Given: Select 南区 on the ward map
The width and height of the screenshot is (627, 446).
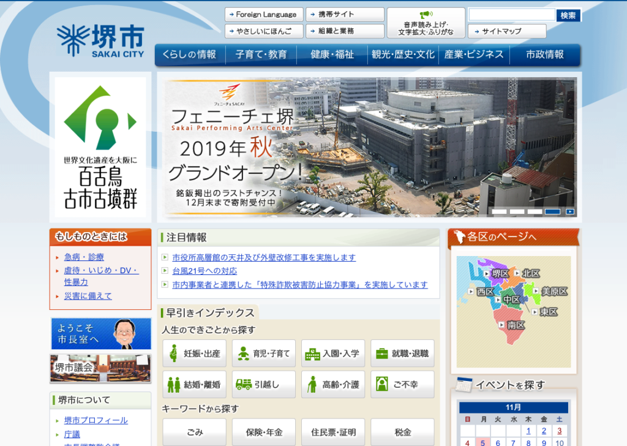Looking at the screenshot, I should (515, 325).
